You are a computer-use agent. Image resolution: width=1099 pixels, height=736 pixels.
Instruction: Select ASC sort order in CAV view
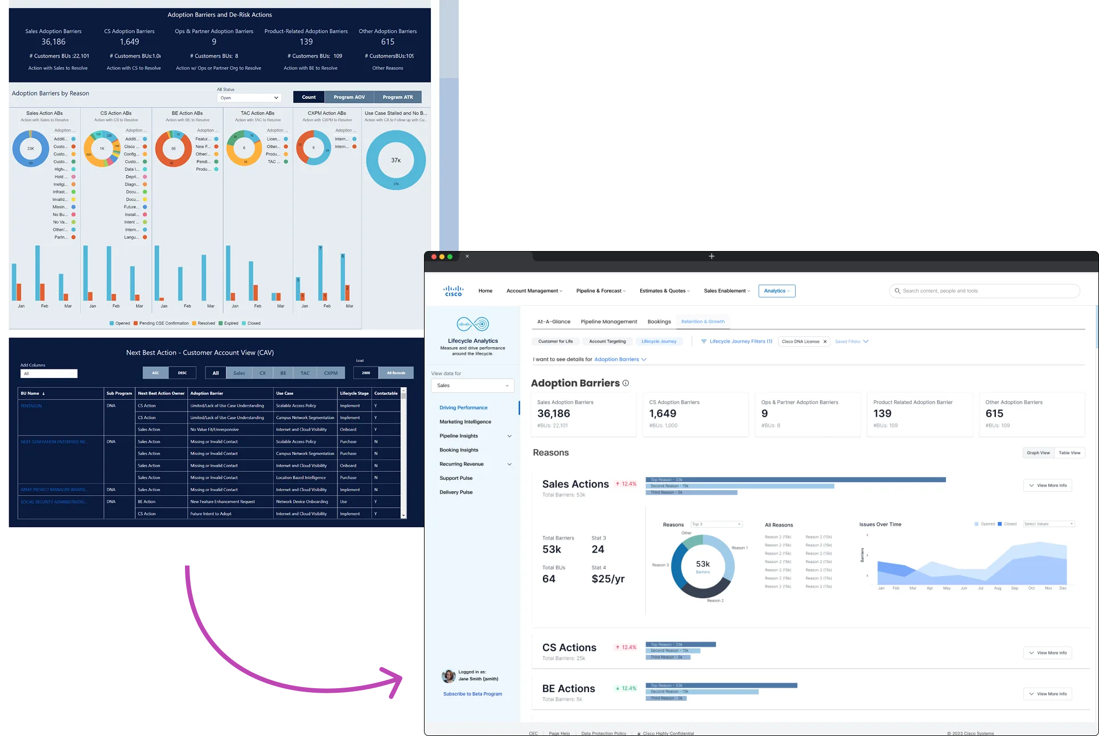155,373
